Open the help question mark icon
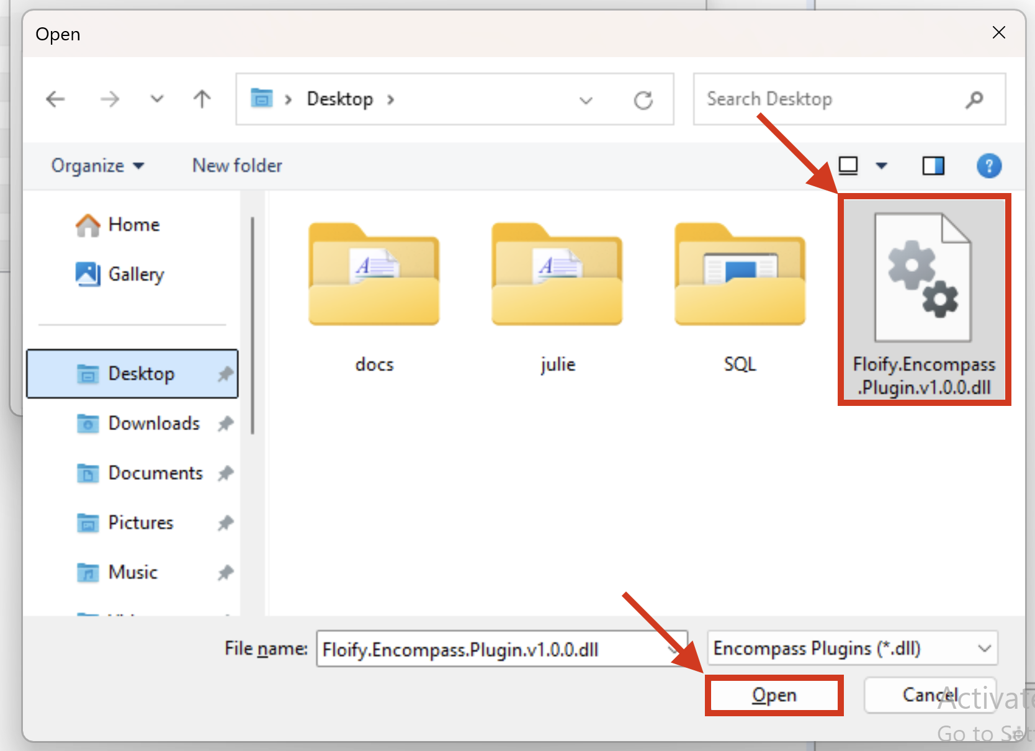This screenshot has height=751, width=1035. tap(988, 166)
